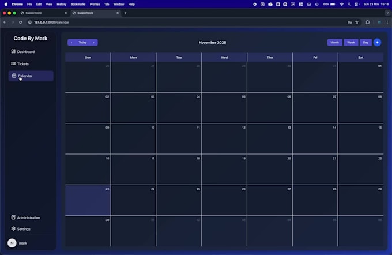The width and height of the screenshot is (392, 255).
Task: Click the browser back arrow
Action: click(5, 22)
